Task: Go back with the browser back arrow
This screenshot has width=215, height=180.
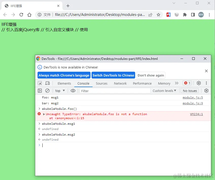Action: (x=5, y=15)
